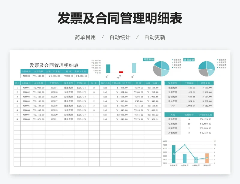Select the 客户名称 column header in the main table
Screen dimensions: 240x184
(105, 83)
